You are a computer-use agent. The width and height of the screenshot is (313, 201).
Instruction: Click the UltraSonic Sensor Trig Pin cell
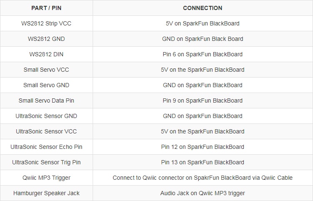pyautogui.click(x=46, y=162)
